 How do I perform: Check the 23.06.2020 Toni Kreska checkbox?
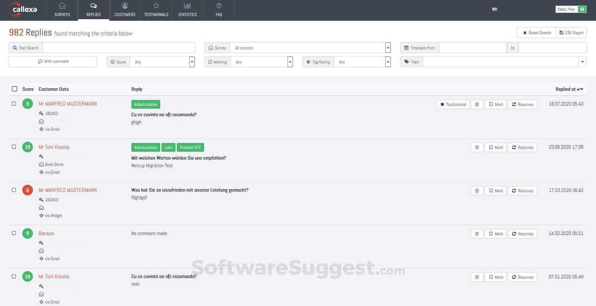14,147
